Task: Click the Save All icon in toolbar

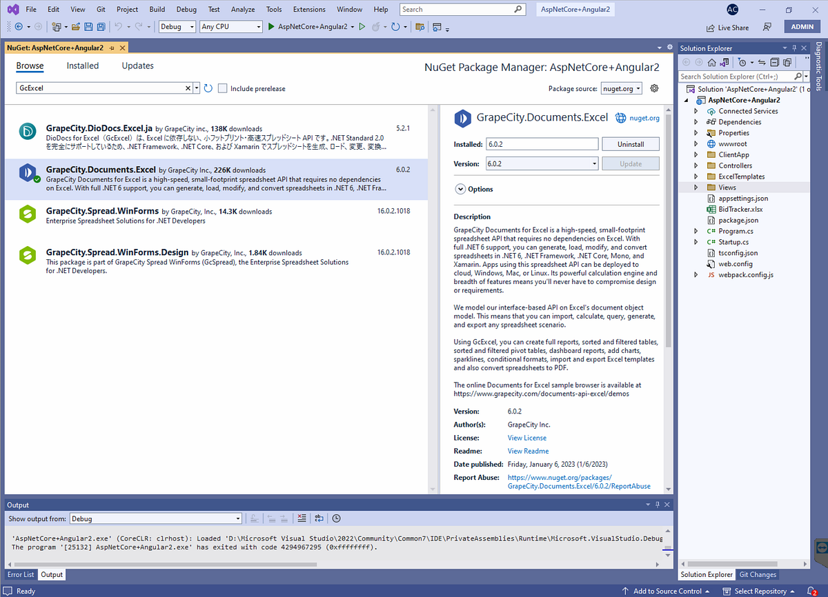Action: click(x=100, y=26)
